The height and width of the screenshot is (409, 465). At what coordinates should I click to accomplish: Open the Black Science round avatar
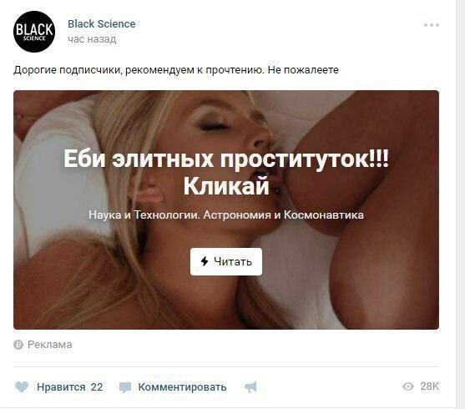[x=34, y=32]
